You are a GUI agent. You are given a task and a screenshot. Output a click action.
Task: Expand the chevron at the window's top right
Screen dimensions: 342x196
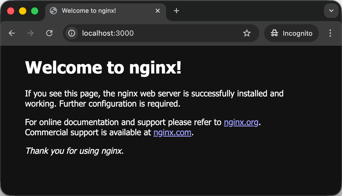pyautogui.click(x=331, y=11)
